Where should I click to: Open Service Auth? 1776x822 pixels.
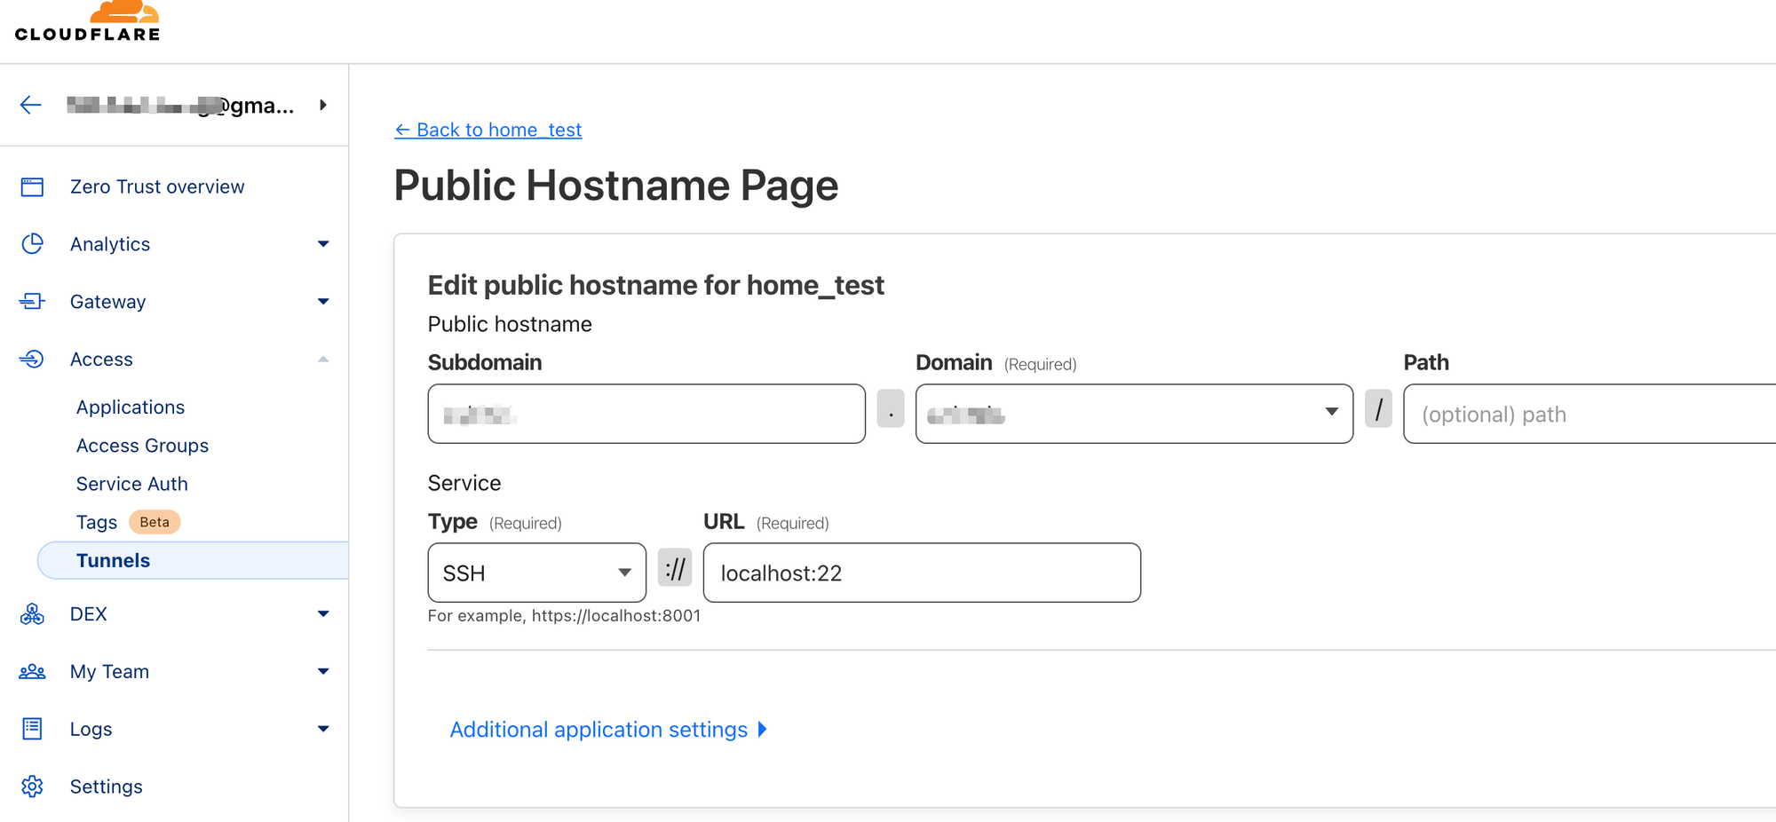coord(132,484)
